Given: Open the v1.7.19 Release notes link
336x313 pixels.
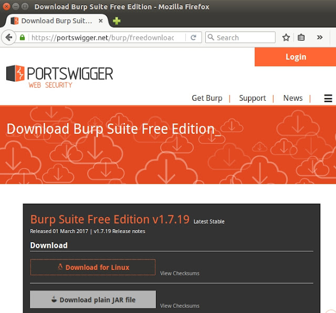Looking at the screenshot, I should coord(119,231).
